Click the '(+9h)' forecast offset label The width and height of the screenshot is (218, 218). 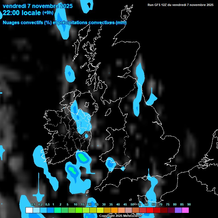[48, 13]
